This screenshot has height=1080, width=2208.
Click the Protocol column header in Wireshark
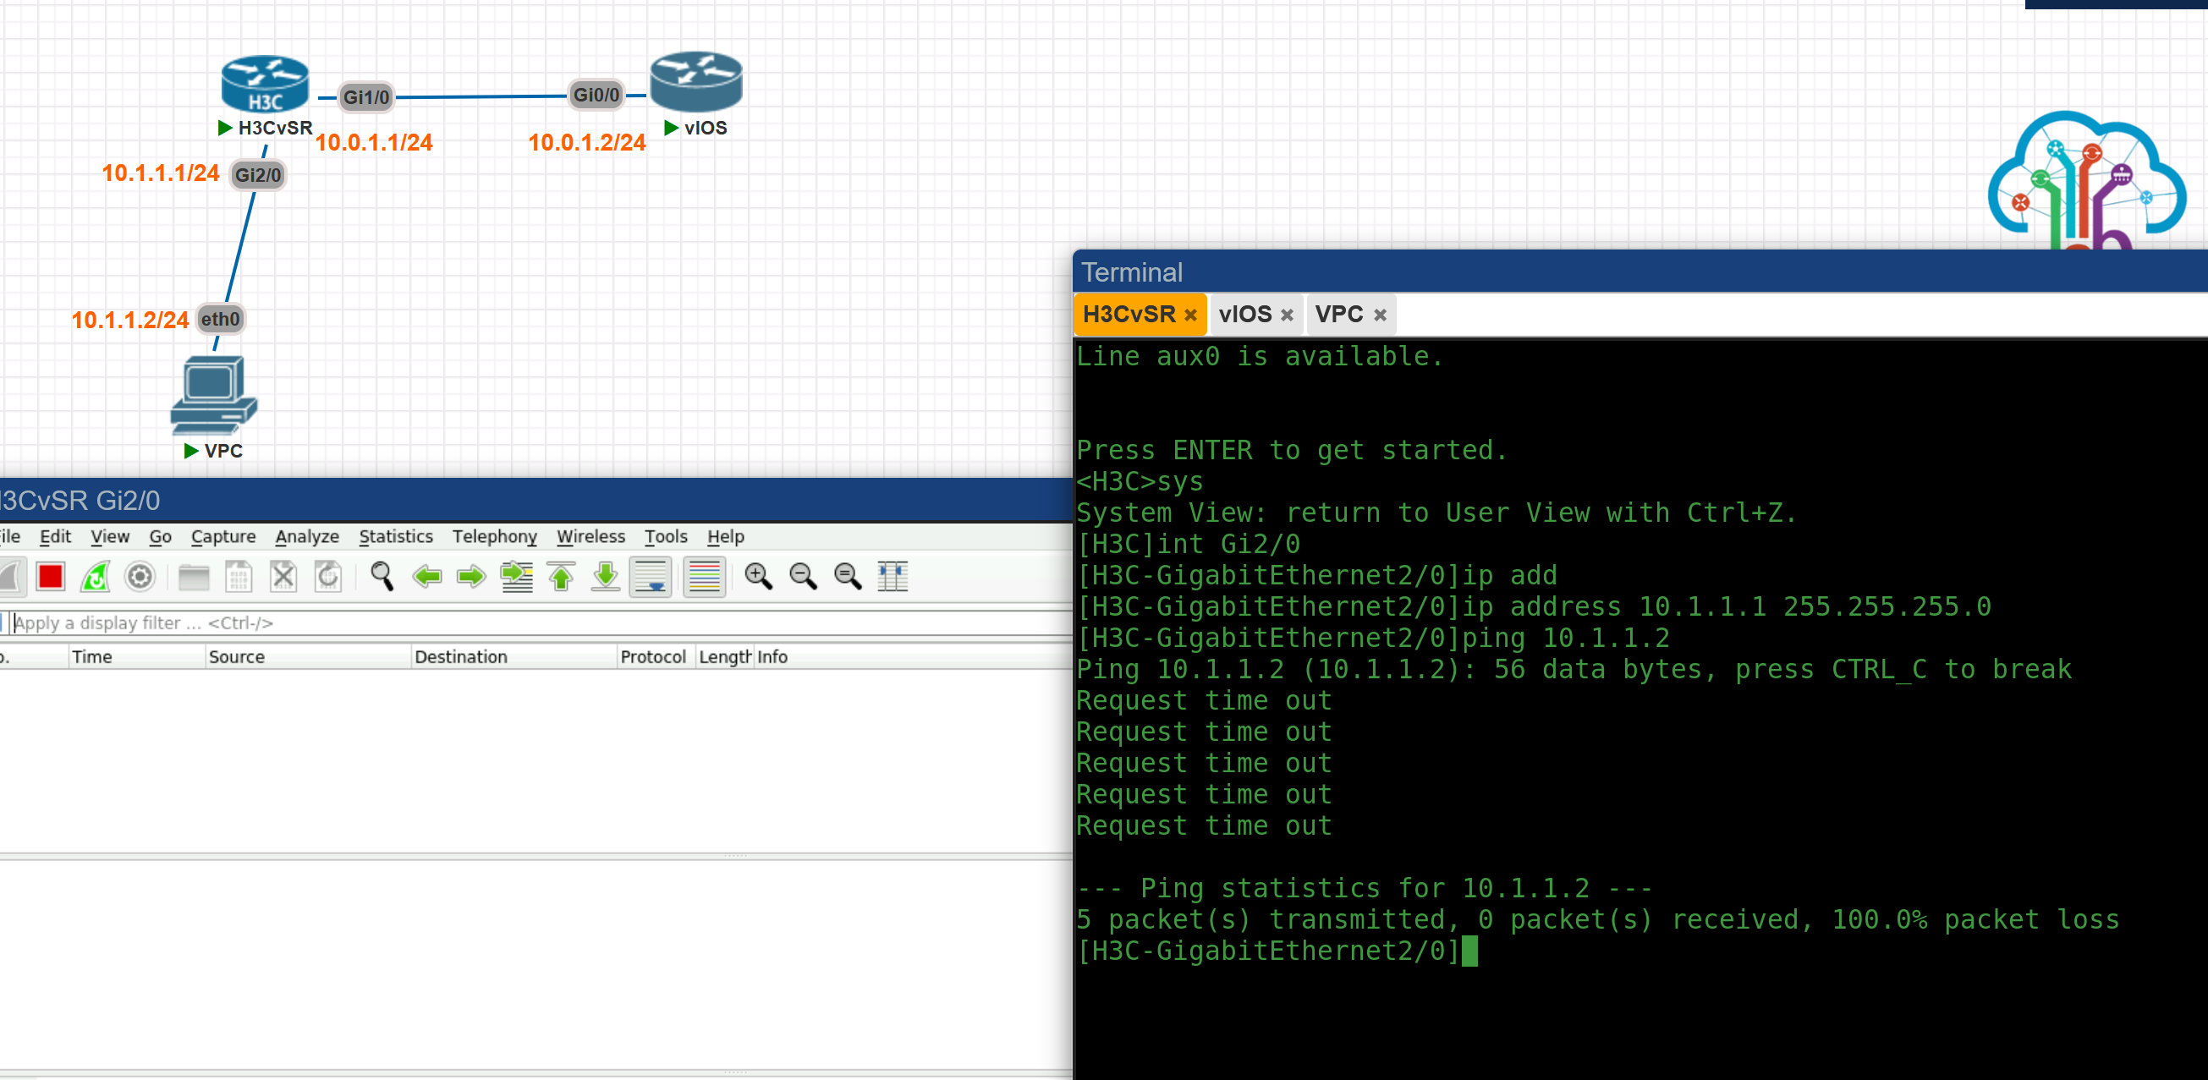point(653,656)
